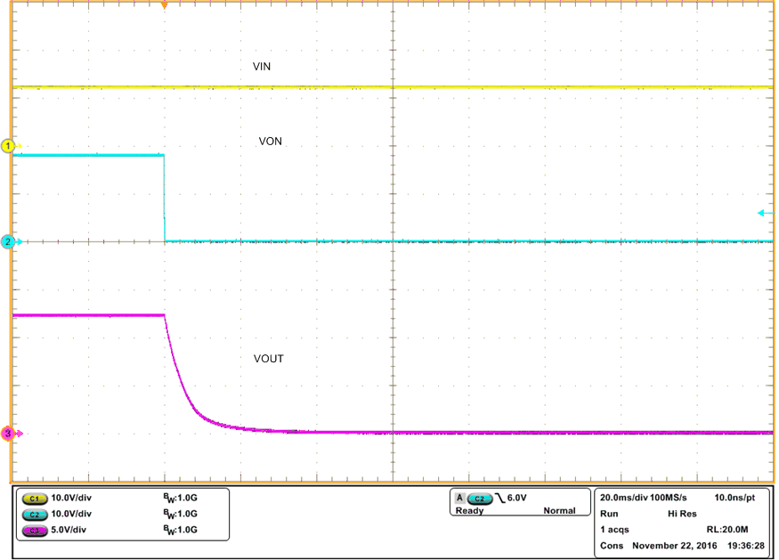The width and height of the screenshot is (779, 560).
Task: Click the Ready status label
Action: point(468,511)
